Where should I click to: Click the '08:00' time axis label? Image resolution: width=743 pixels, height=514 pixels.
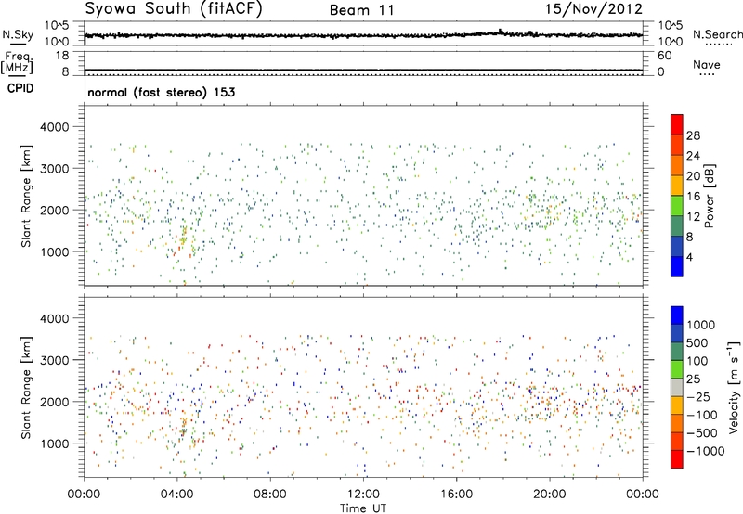pyautogui.click(x=270, y=495)
